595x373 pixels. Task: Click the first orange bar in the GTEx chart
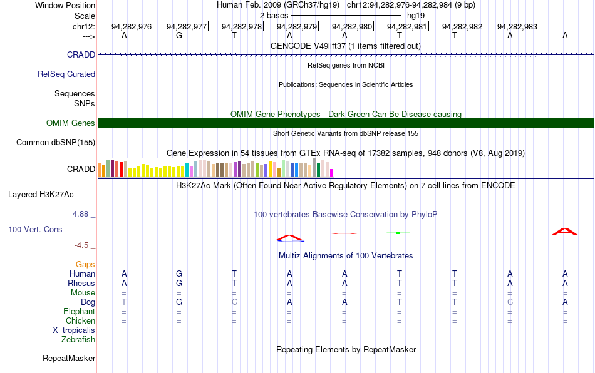click(100, 170)
